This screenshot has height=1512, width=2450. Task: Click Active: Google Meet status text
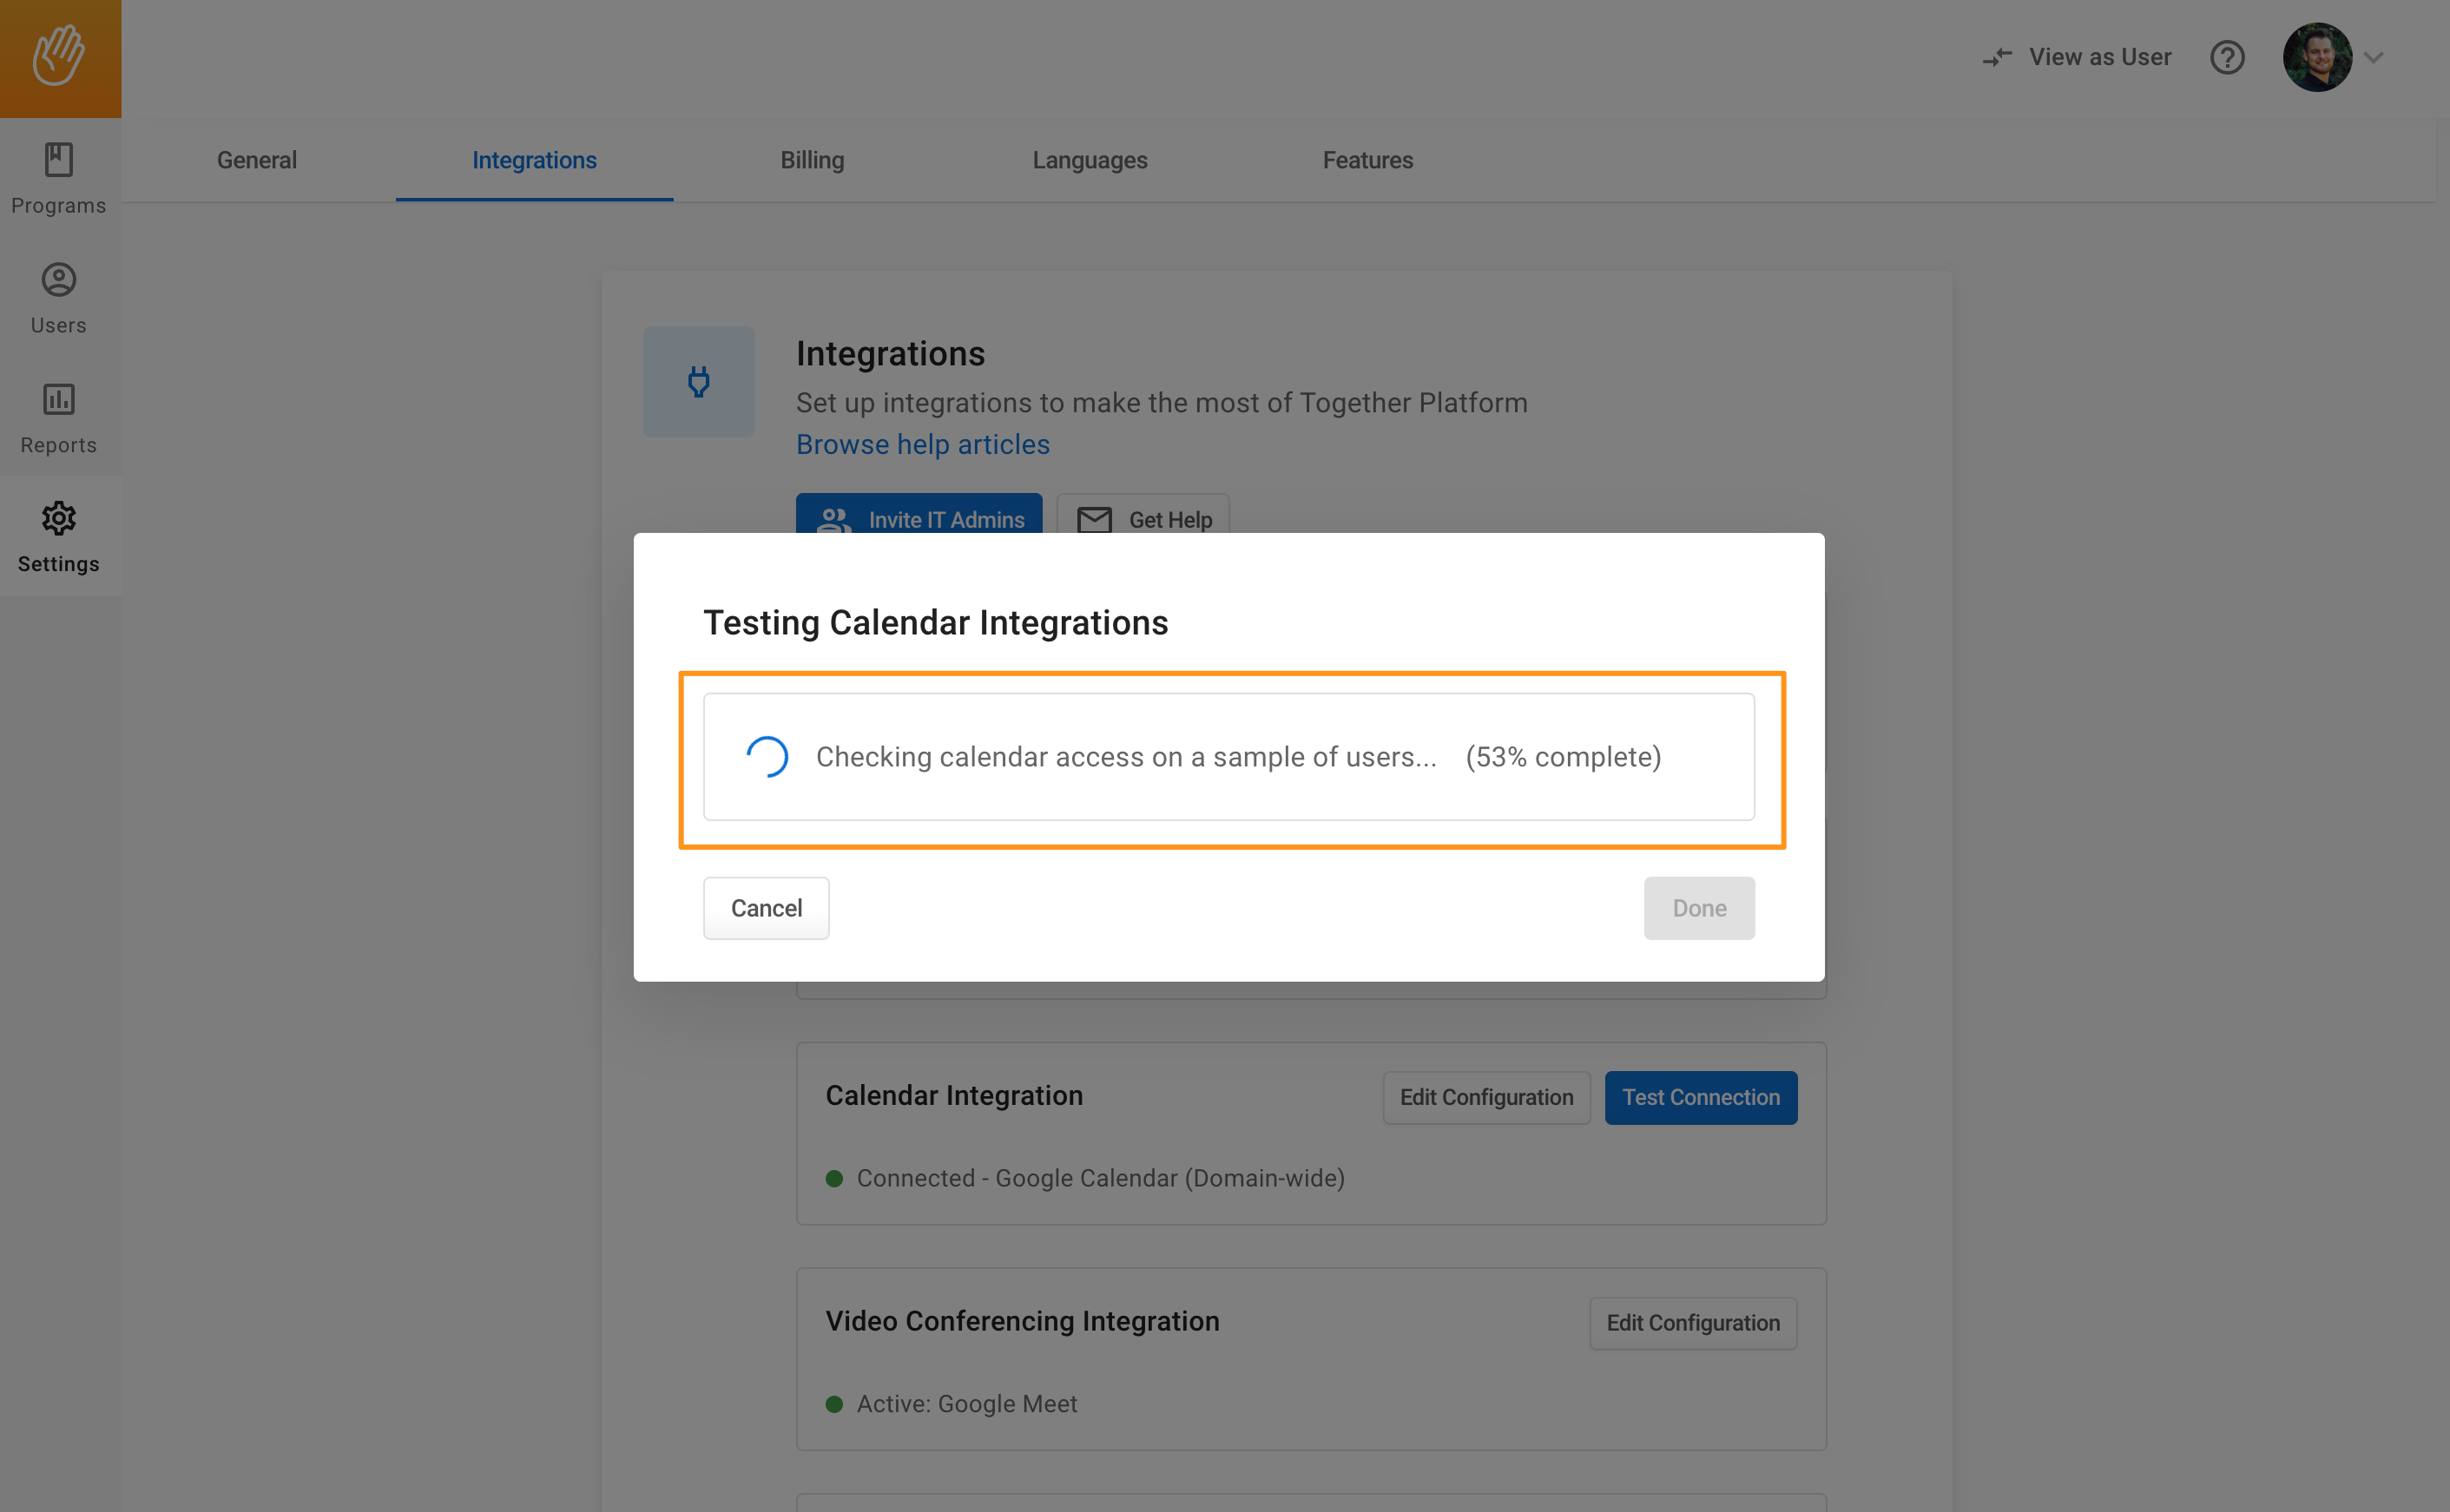pyautogui.click(x=967, y=1404)
